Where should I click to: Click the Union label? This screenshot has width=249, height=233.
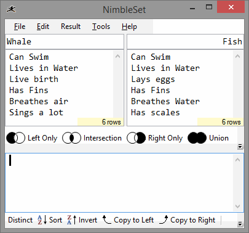[219, 138]
